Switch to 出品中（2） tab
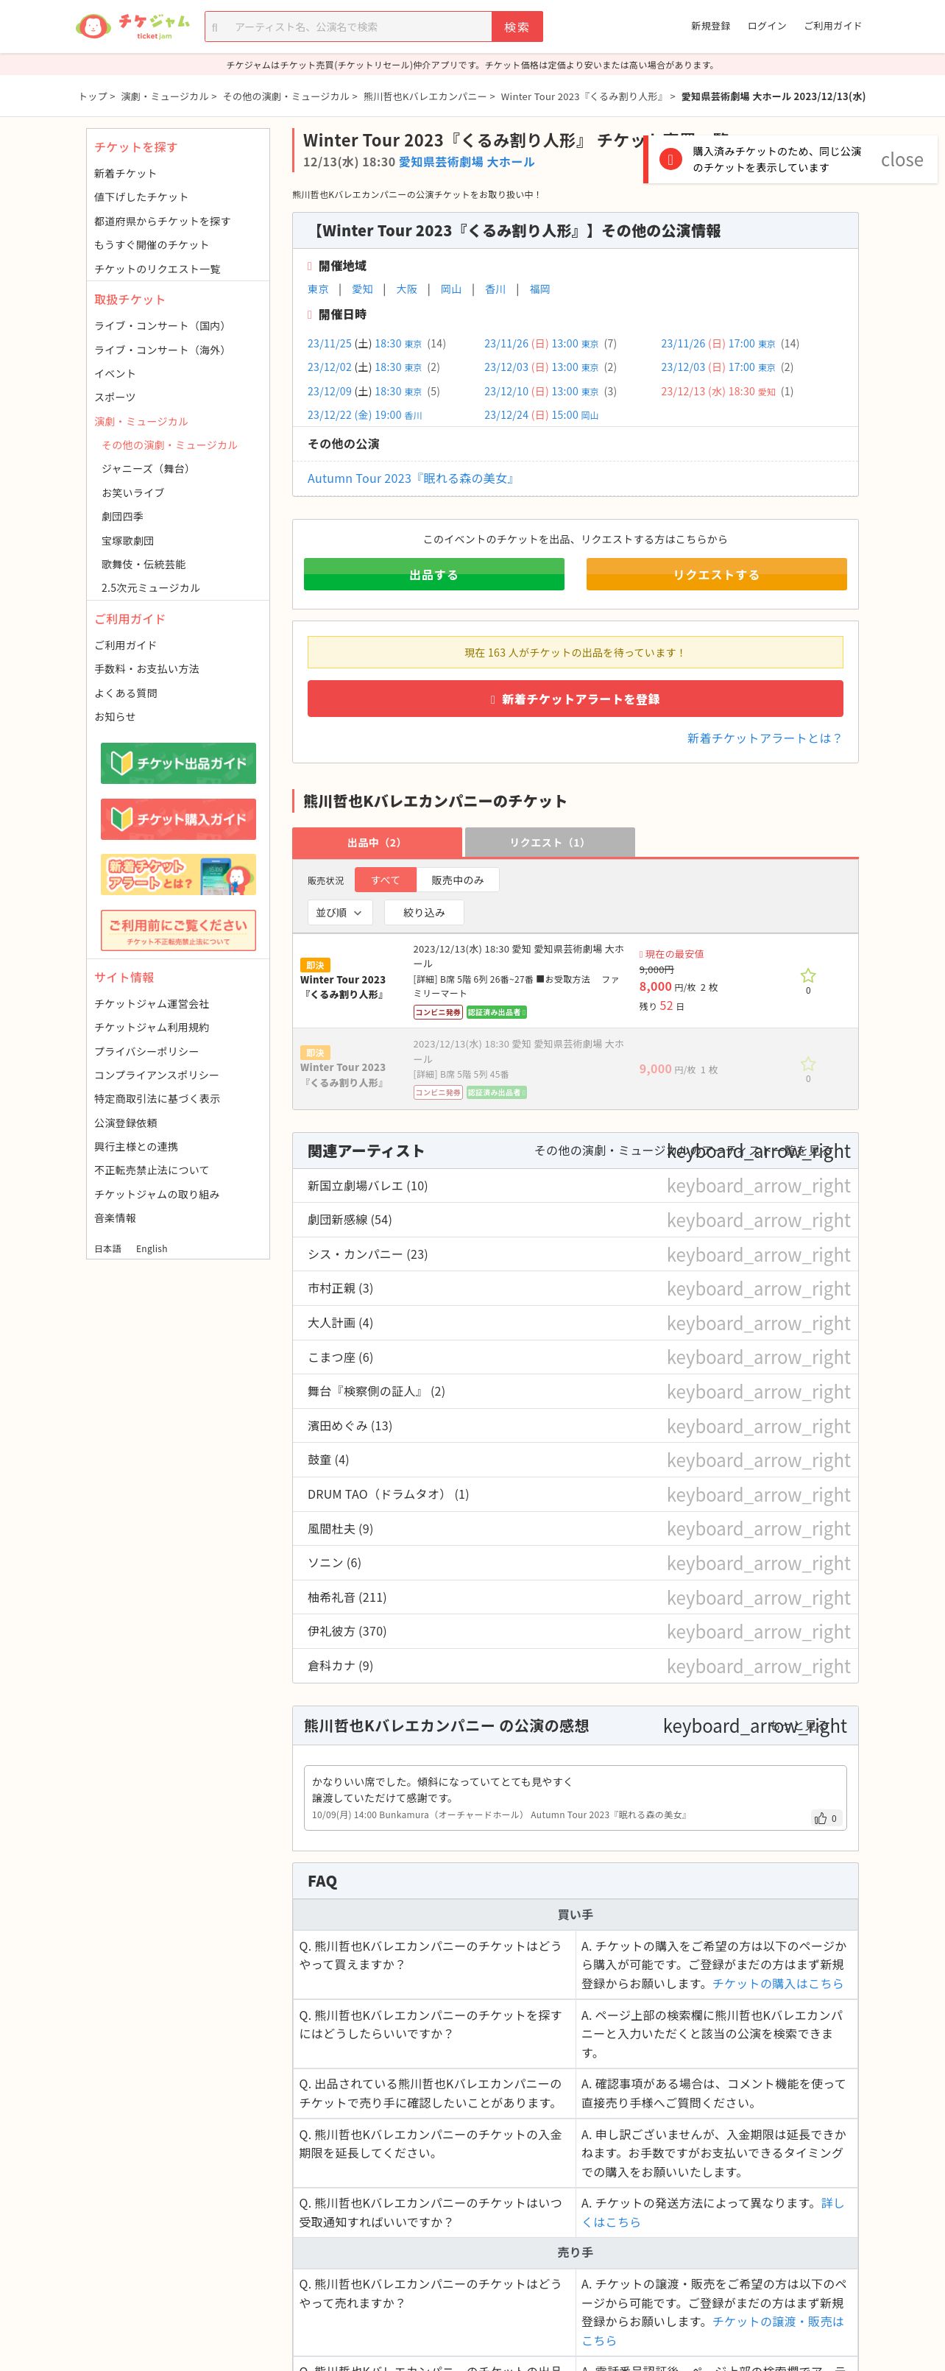 coord(376,842)
